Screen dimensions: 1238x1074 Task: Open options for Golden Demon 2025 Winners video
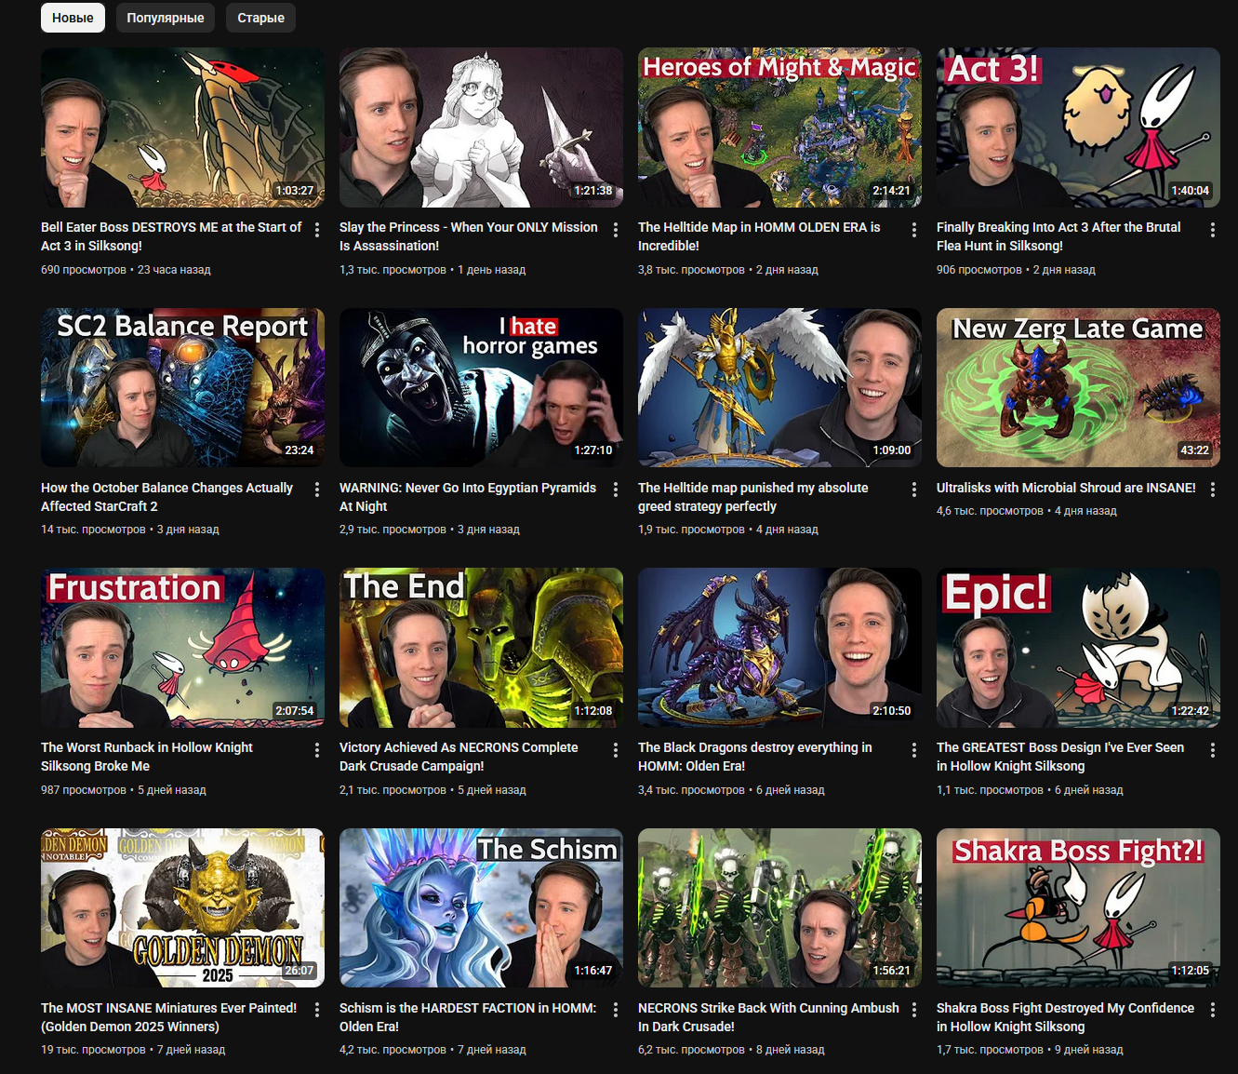click(x=317, y=1010)
